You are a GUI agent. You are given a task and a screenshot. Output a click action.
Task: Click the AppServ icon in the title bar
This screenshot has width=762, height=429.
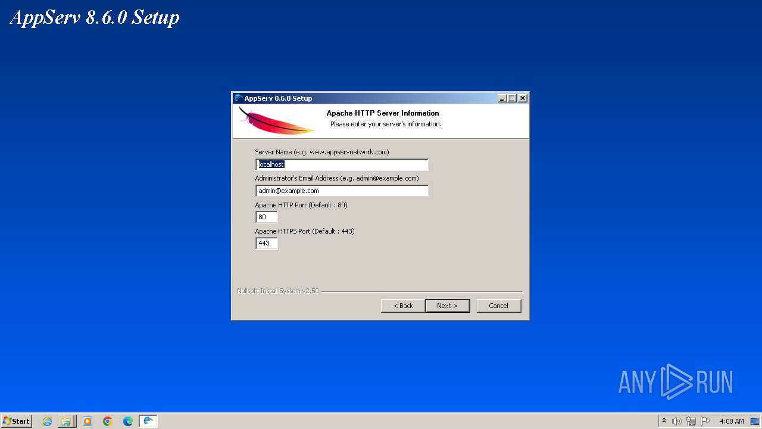pos(239,98)
